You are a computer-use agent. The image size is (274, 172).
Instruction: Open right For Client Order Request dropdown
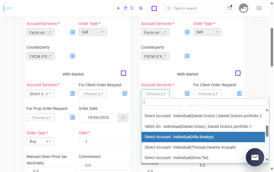tap(207, 94)
